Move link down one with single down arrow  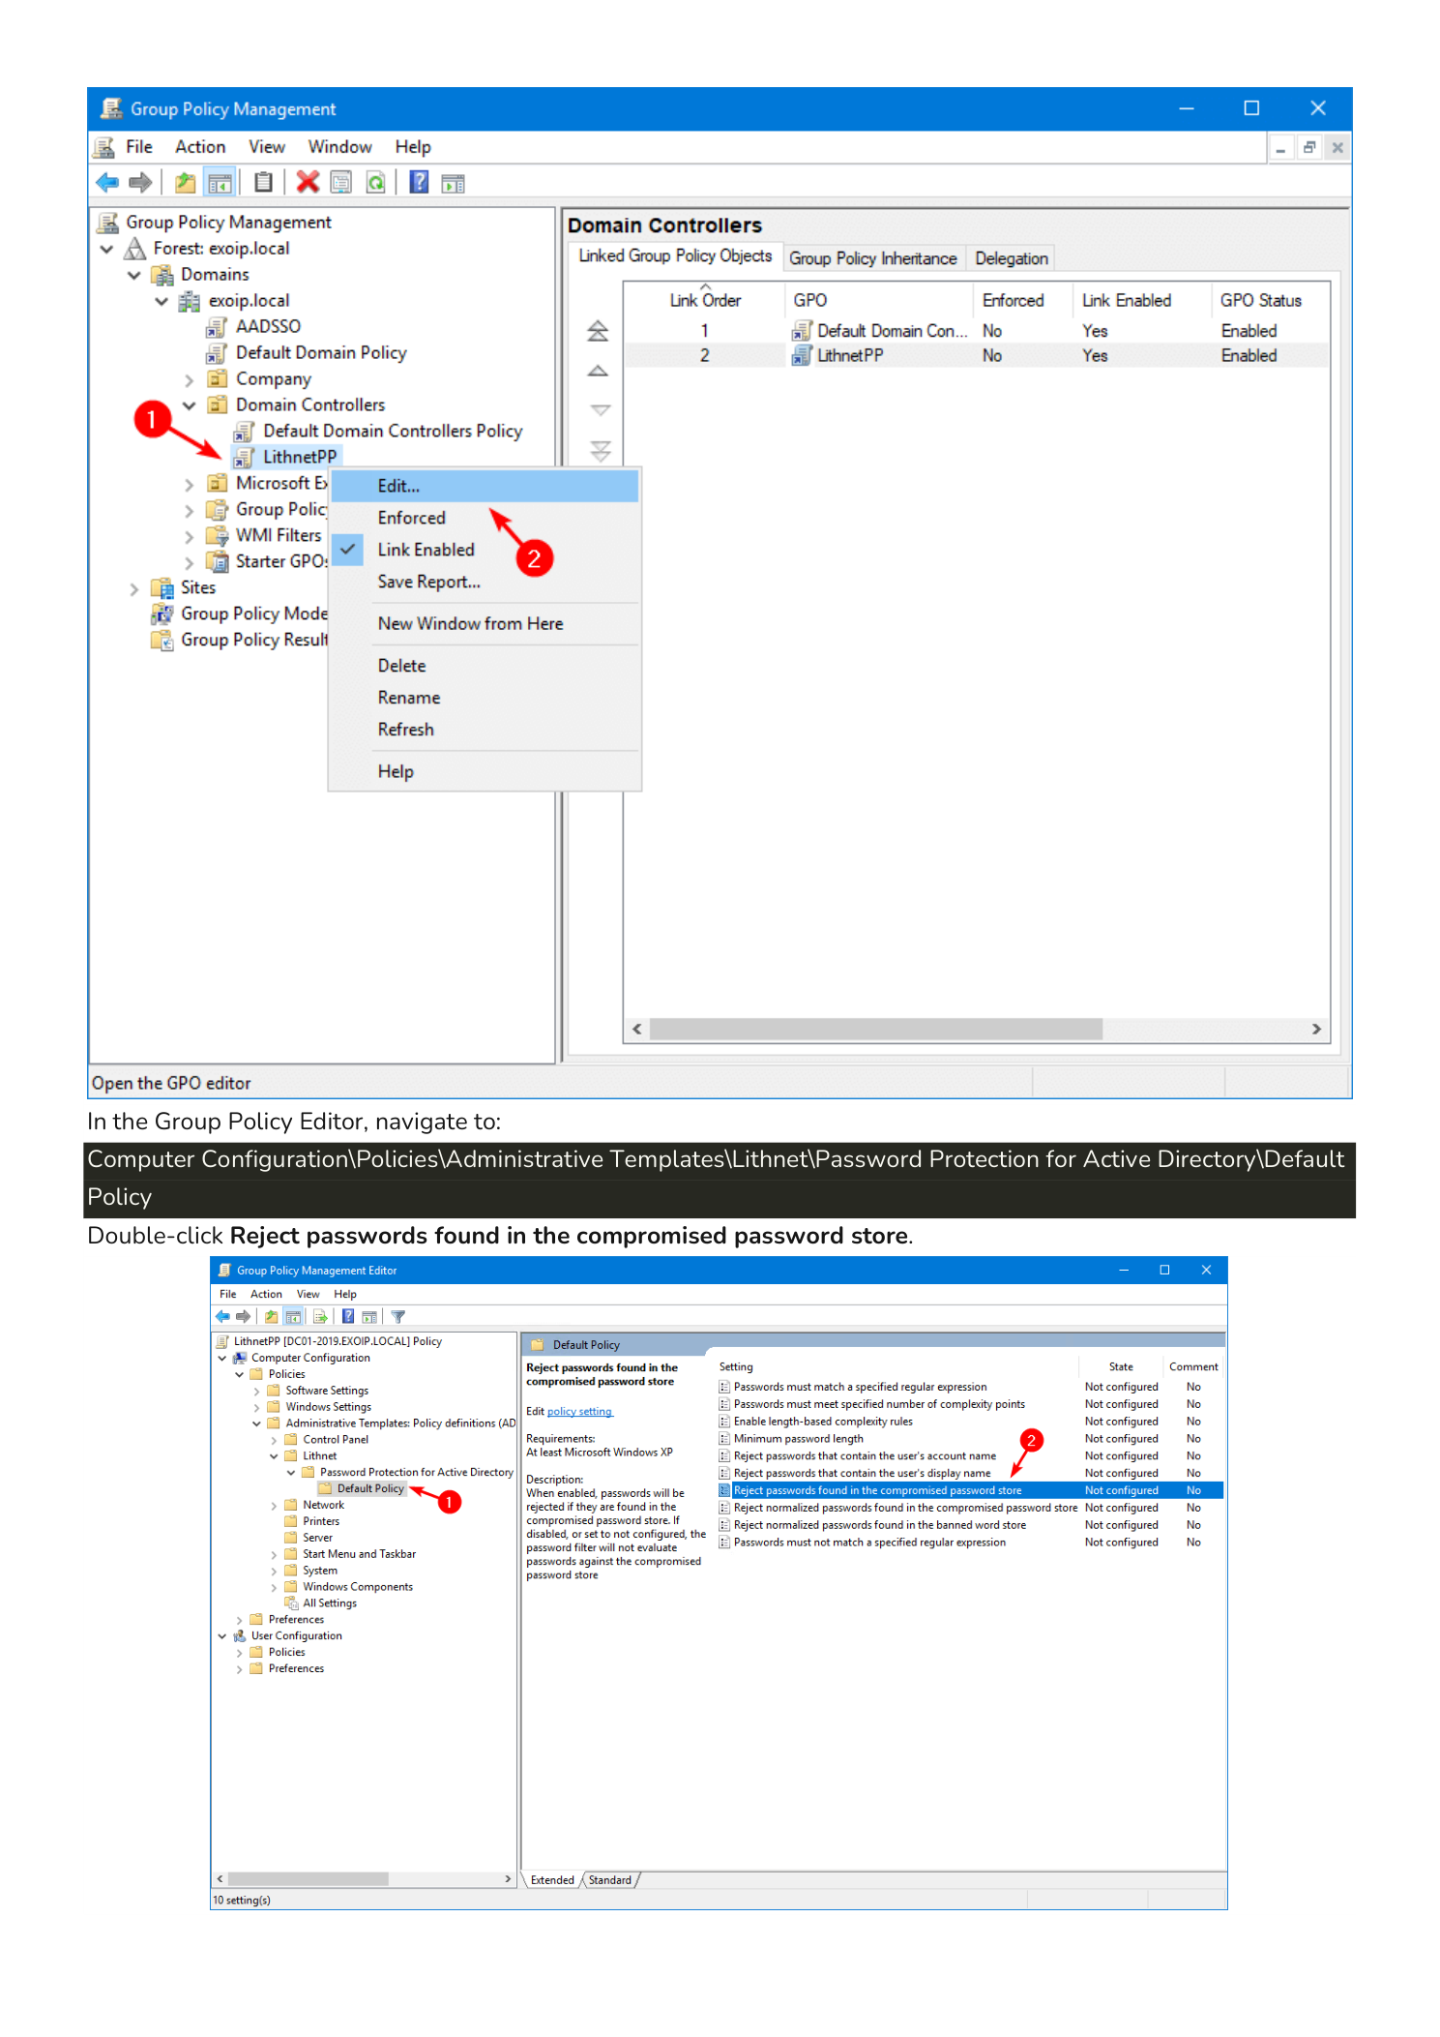click(600, 410)
